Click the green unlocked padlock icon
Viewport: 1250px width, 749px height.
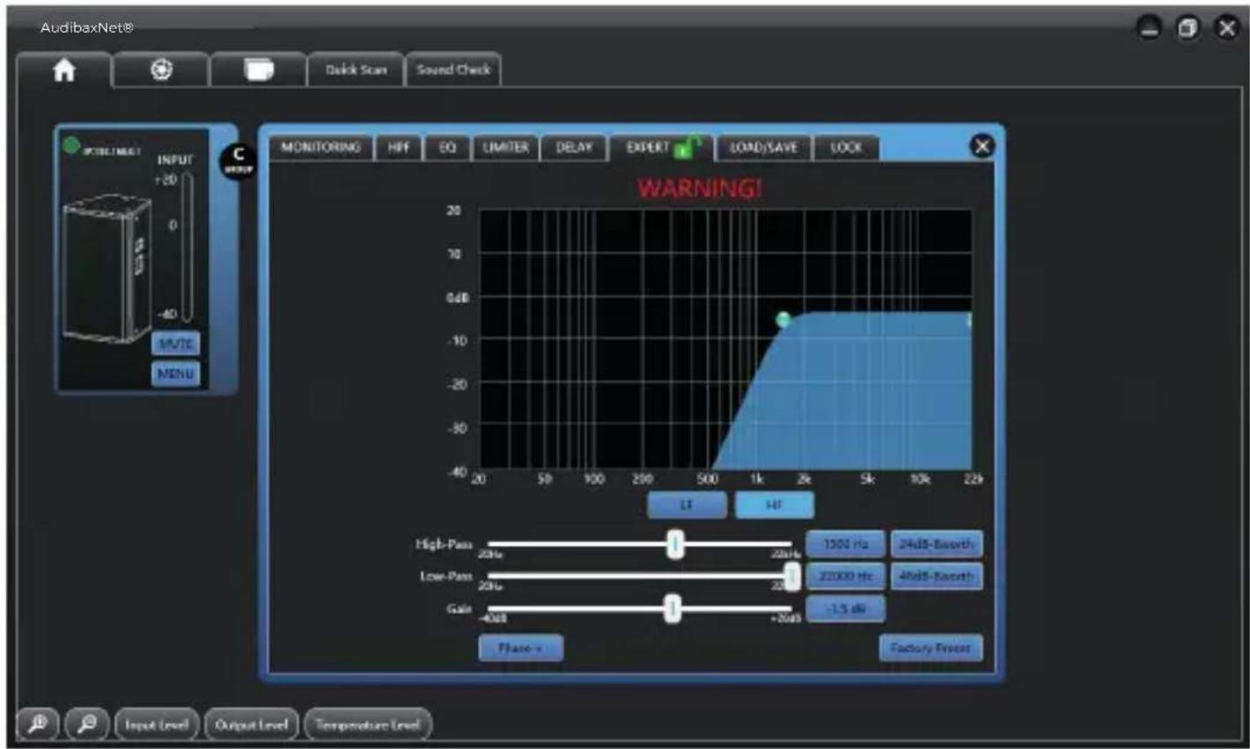point(687,147)
